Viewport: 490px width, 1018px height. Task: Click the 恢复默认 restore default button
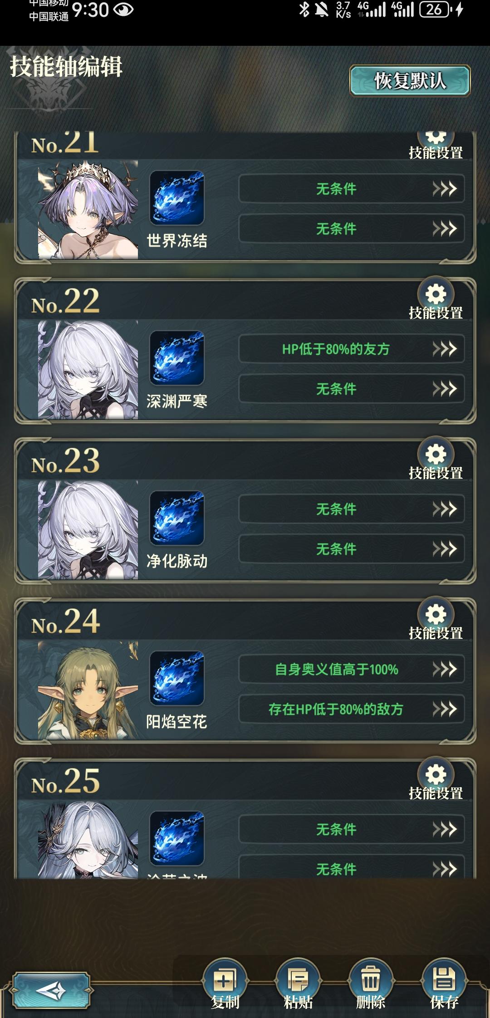[x=410, y=81]
